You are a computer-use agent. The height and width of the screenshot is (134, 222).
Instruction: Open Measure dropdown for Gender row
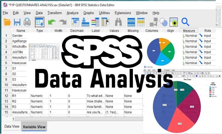point(190,36)
